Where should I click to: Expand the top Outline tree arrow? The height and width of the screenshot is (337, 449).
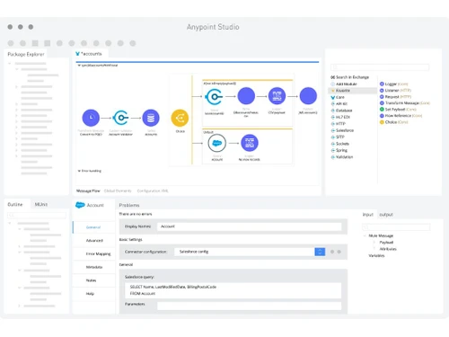[10, 223]
